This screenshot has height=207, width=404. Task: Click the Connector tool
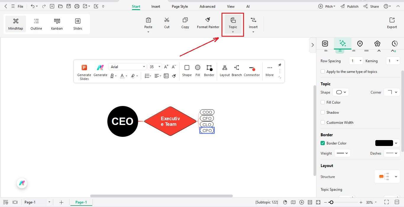click(252, 70)
